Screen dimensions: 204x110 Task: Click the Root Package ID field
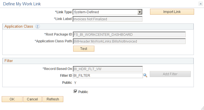click(x=129, y=34)
